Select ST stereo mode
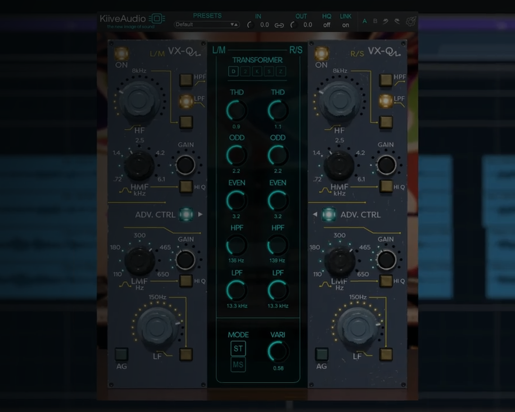The image size is (515, 412). click(238, 349)
